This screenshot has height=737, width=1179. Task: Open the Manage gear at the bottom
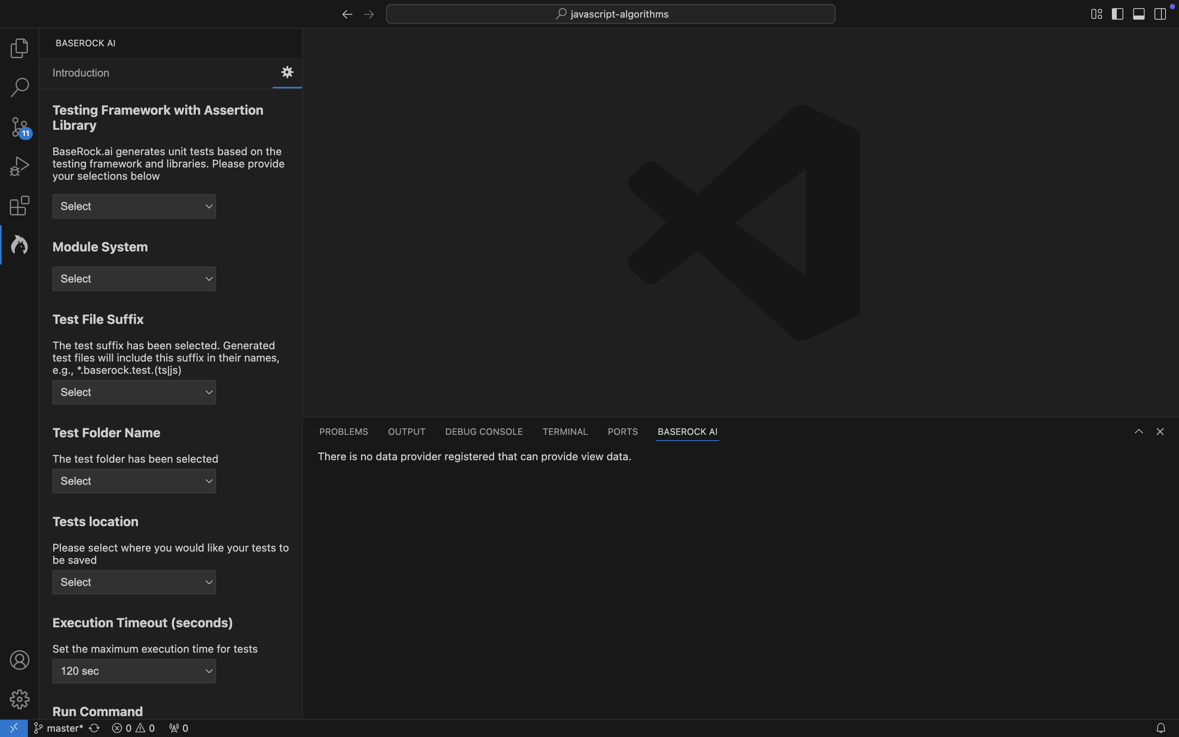(20, 699)
